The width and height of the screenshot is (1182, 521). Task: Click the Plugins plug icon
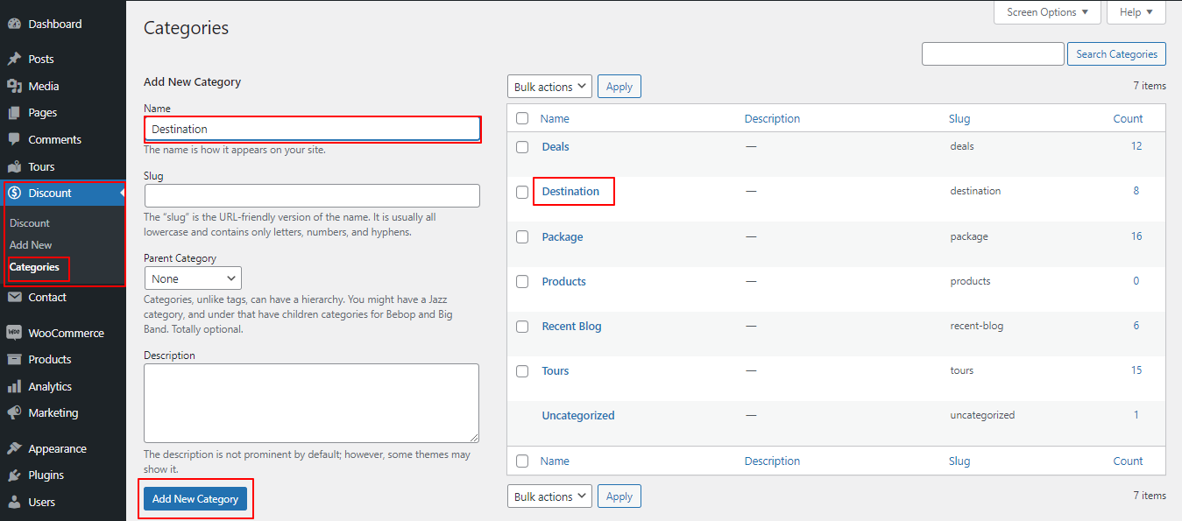(x=14, y=475)
